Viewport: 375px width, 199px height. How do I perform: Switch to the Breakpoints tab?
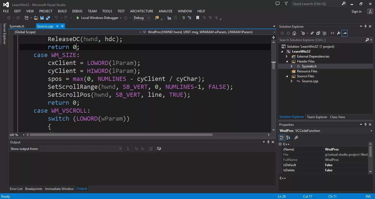[x=34, y=189]
